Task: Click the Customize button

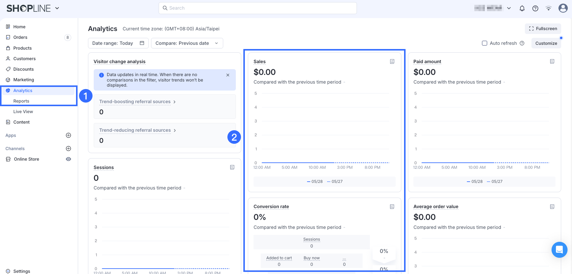Action: (546, 43)
